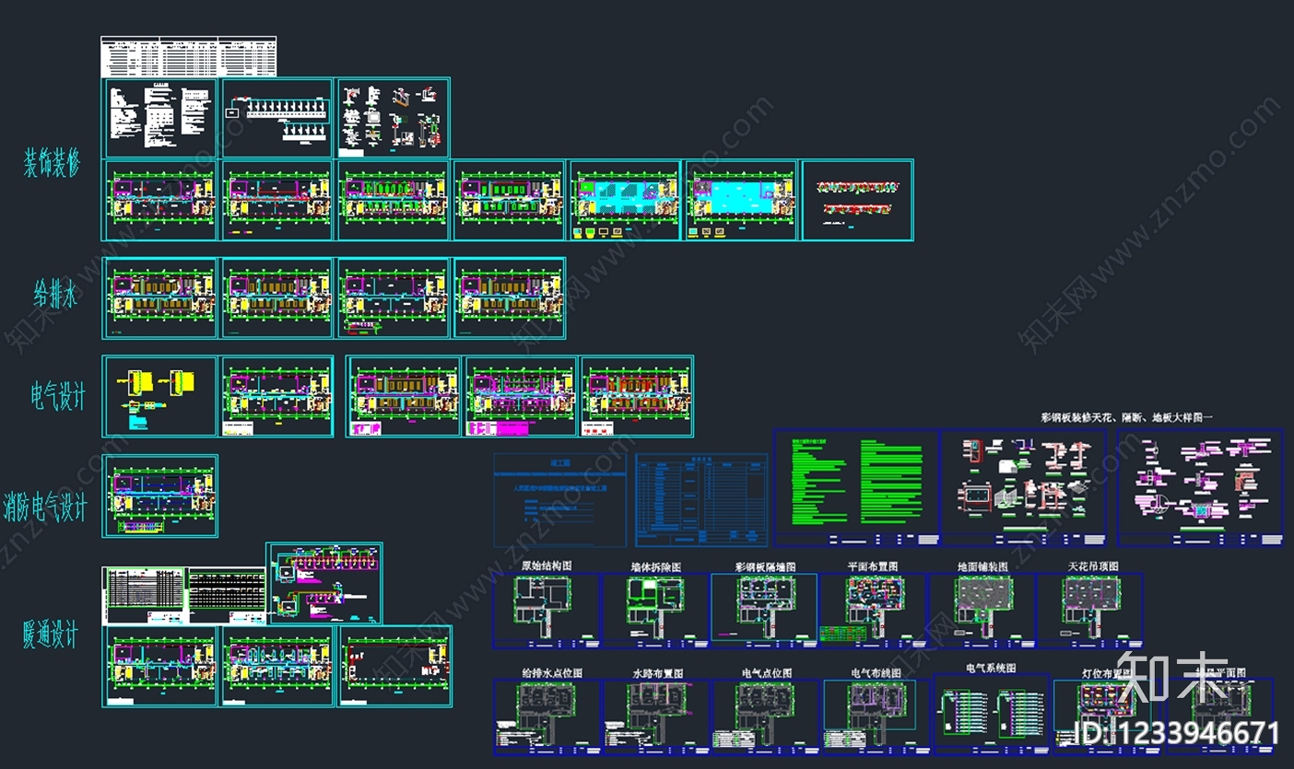Open the drawing sheet under 电气系统图

click(x=992, y=715)
